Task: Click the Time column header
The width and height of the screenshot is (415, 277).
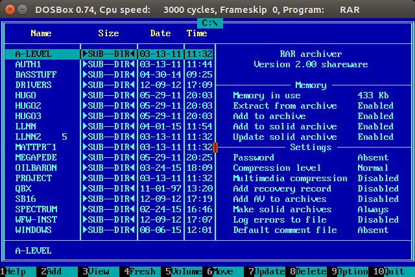Action: pos(196,33)
